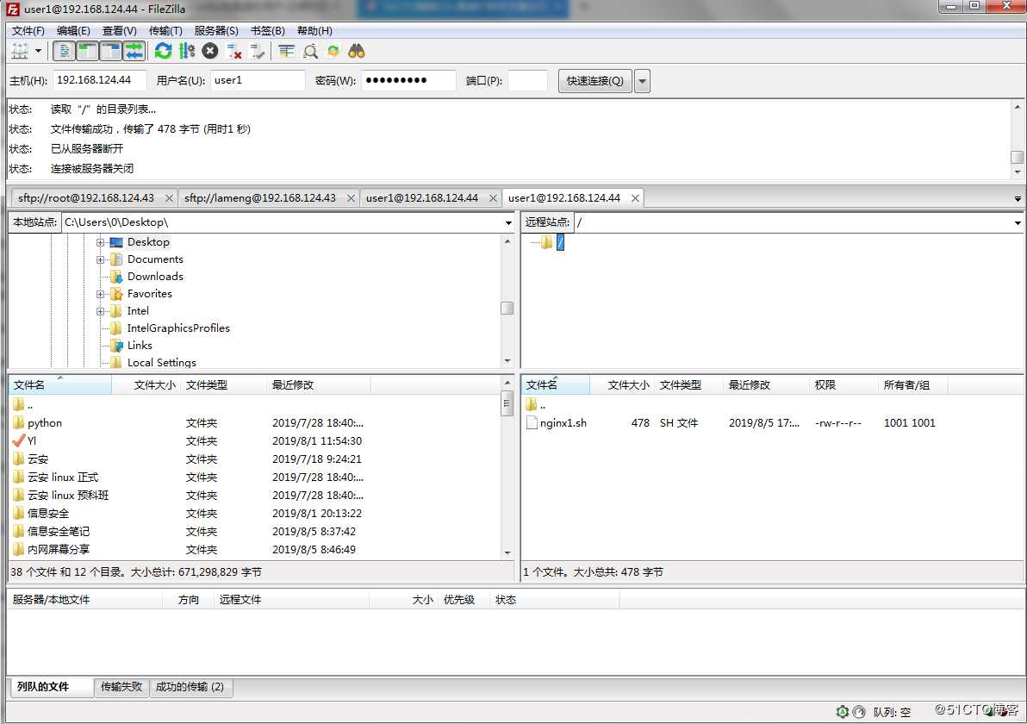Click the local tree vertical scrollbar thumb
The width and height of the screenshot is (1027, 724).
pyautogui.click(x=507, y=308)
